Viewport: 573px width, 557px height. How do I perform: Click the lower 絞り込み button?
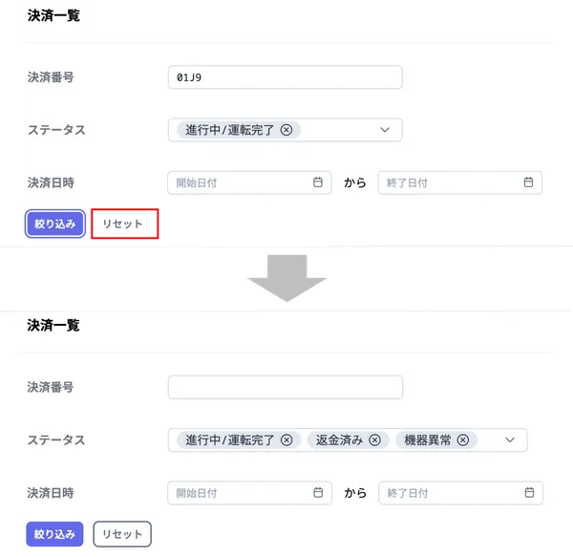54,534
